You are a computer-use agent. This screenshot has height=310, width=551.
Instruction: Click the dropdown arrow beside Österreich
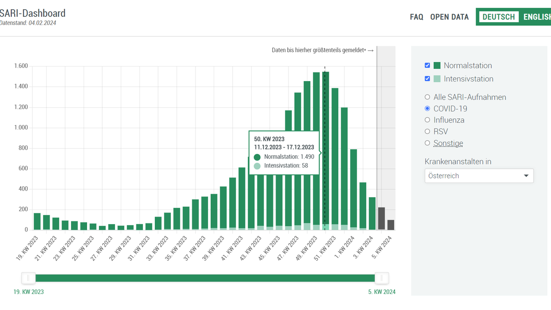(526, 176)
